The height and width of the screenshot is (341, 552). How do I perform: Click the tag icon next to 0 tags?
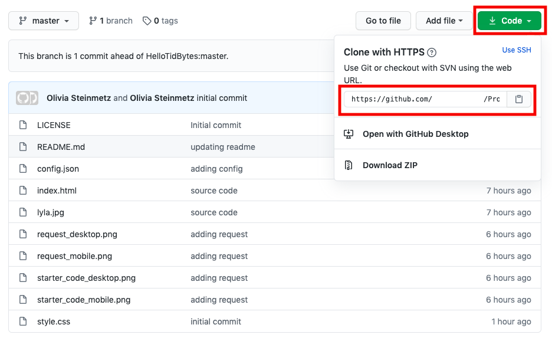pos(147,20)
